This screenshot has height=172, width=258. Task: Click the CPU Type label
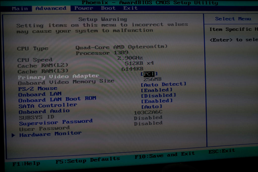pyautogui.click(x=33, y=48)
